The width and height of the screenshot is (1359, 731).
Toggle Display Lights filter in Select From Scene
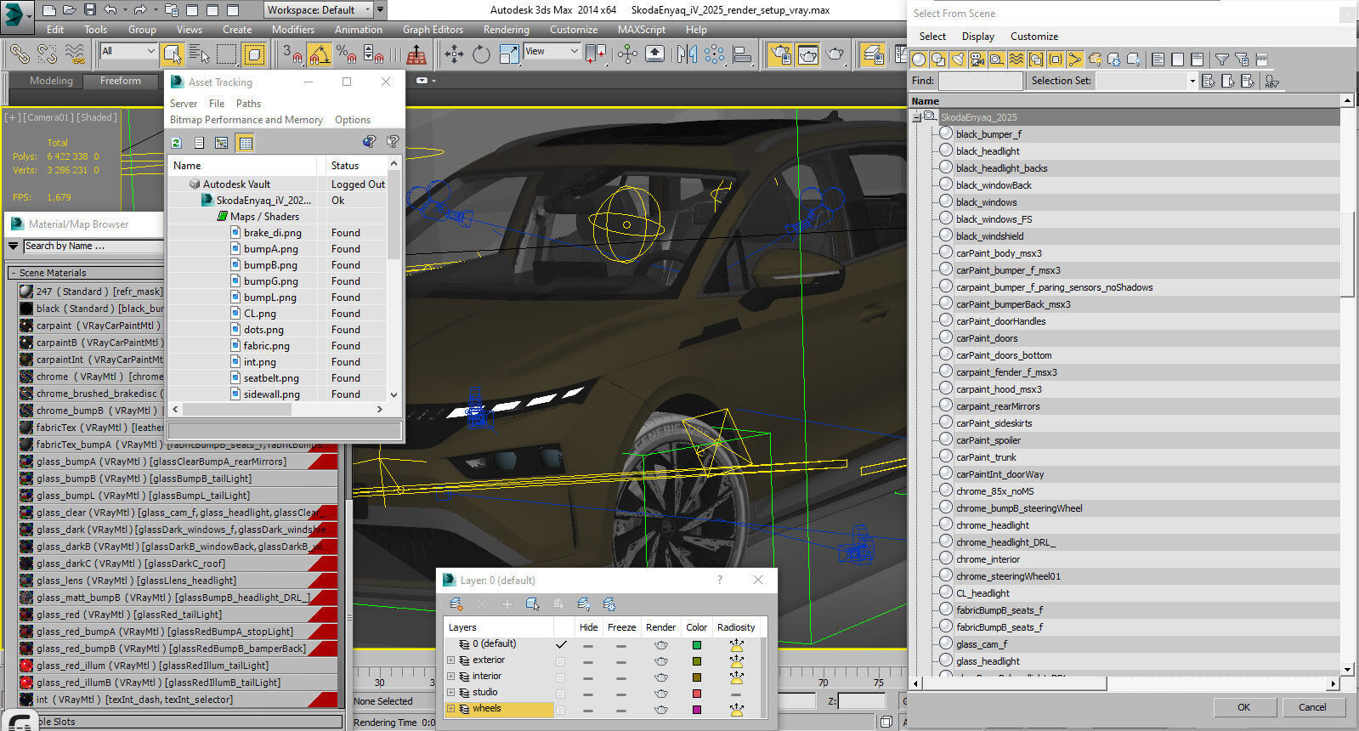coord(958,59)
